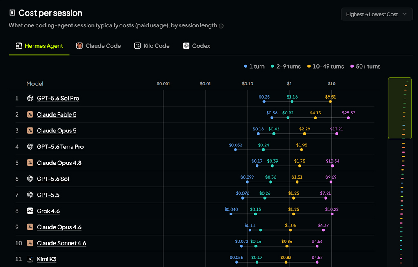Screen dimensions: 418x267
Task: Click the $0.25 data point for GPT-5.6 Sol Pro
Action: [264, 101]
